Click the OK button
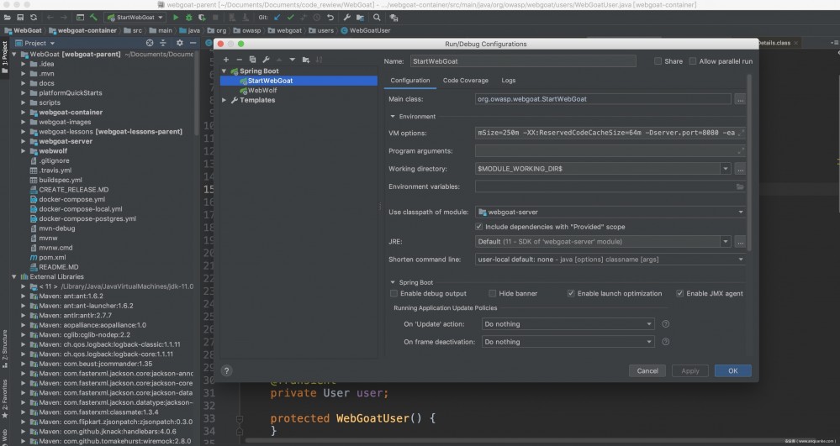The height and width of the screenshot is (446, 840). (732, 370)
